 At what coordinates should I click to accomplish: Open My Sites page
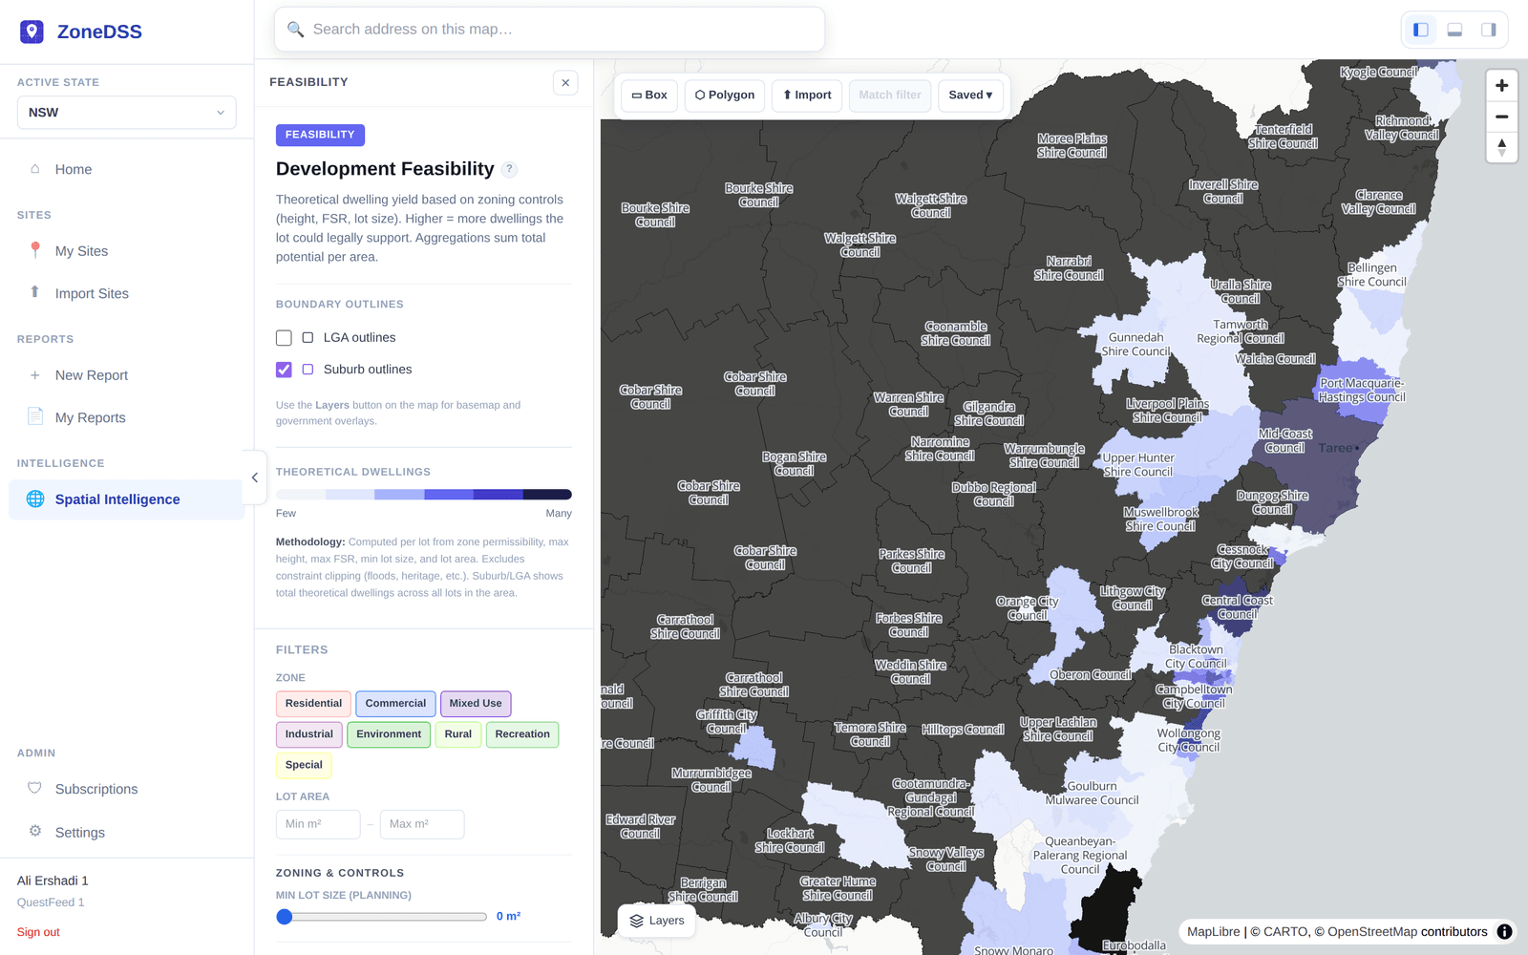[x=81, y=251]
